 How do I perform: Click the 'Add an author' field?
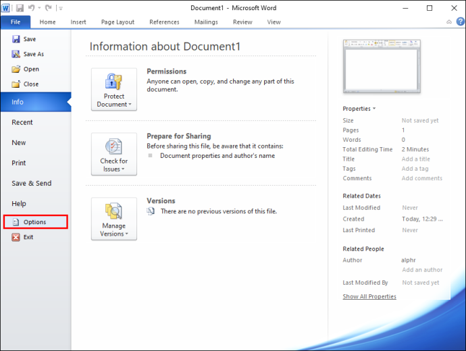point(422,269)
